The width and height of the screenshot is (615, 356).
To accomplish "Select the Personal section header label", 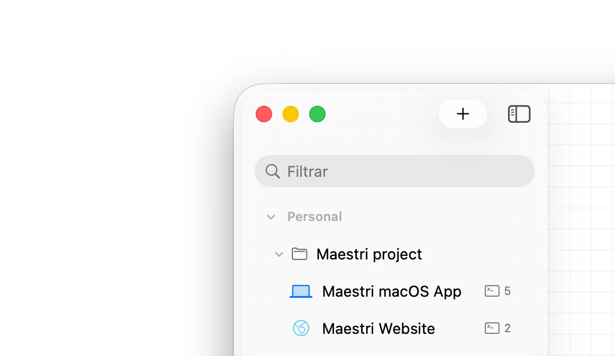I will 314,217.
